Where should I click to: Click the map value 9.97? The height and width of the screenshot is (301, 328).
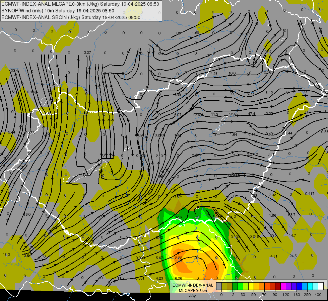click(x=233, y=114)
